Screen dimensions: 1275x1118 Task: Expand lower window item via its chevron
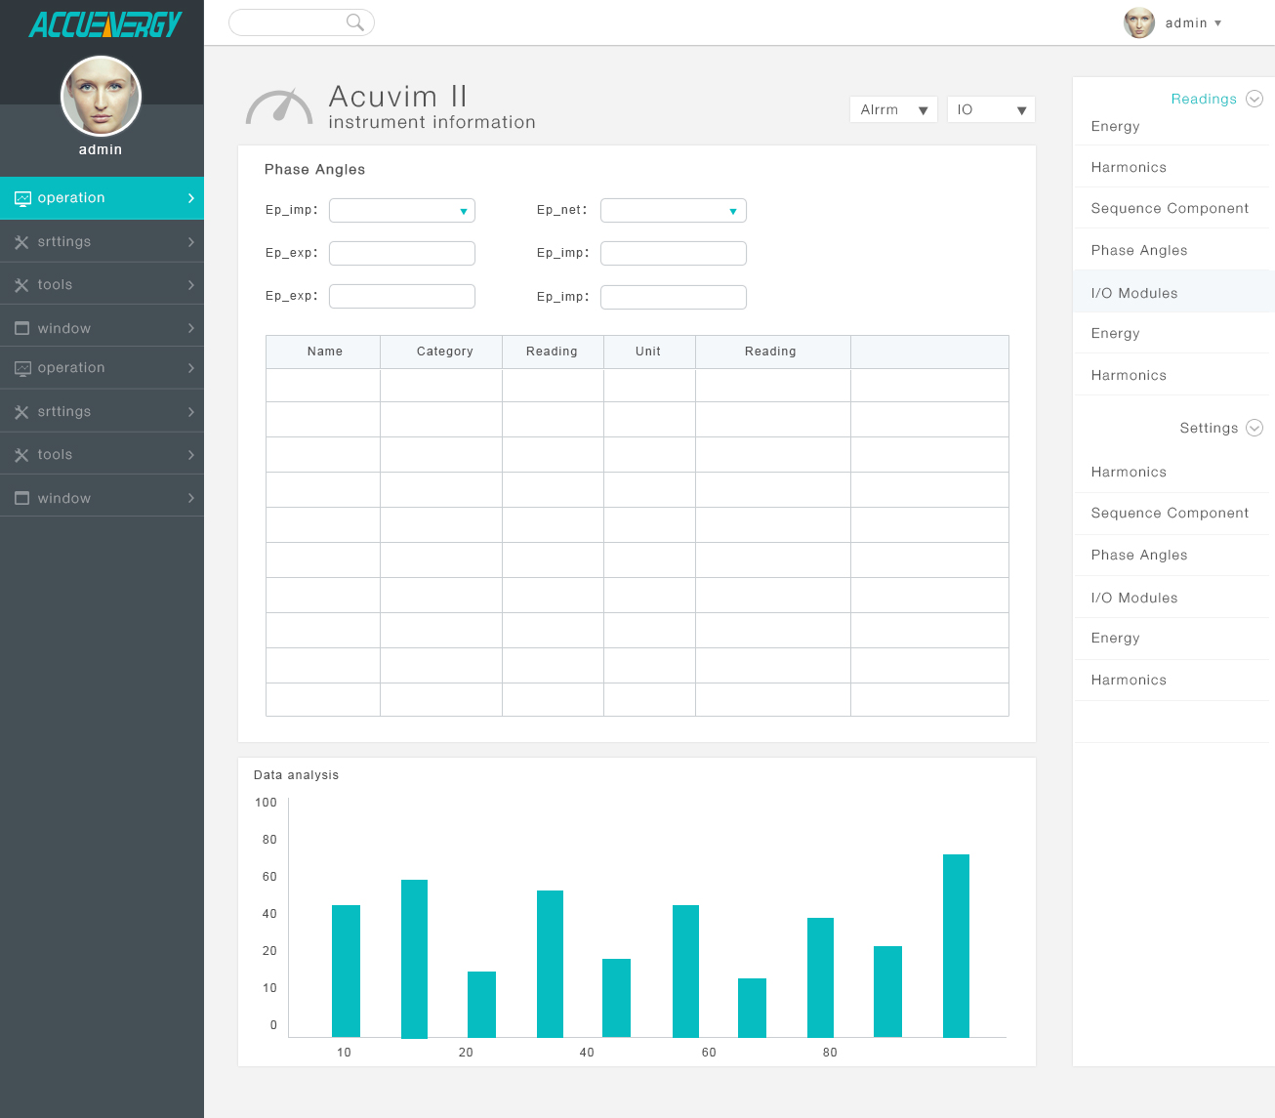tap(190, 498)
